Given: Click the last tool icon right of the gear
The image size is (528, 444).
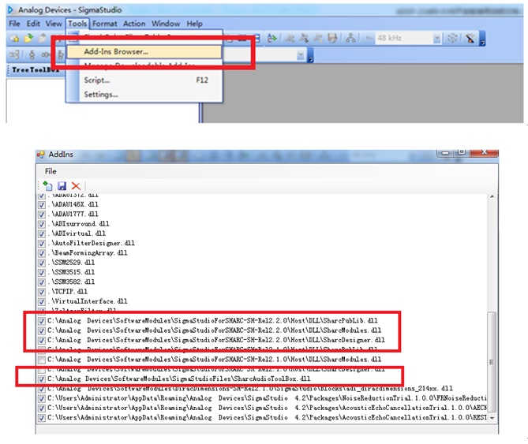Looking at the screenshot, I should 470,39.
